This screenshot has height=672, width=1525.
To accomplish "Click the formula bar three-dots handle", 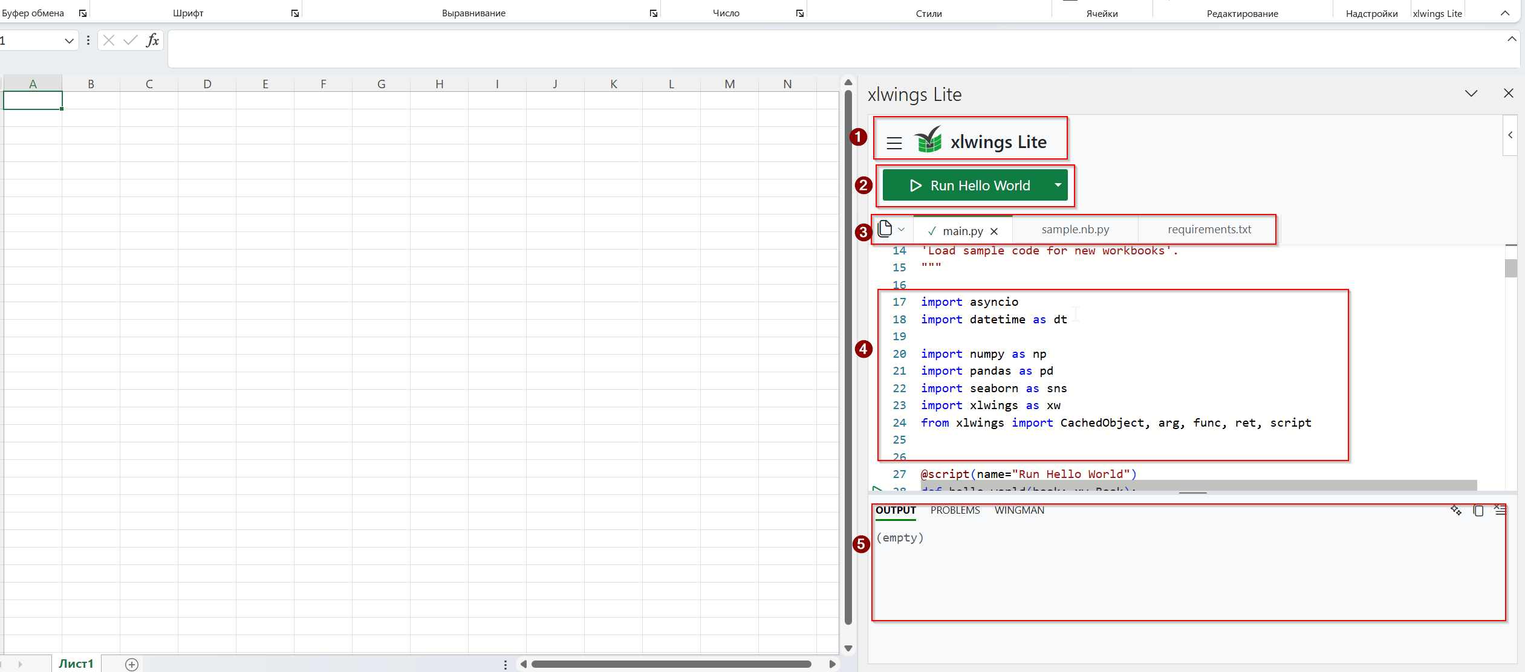I will click(x=88, y=40).
